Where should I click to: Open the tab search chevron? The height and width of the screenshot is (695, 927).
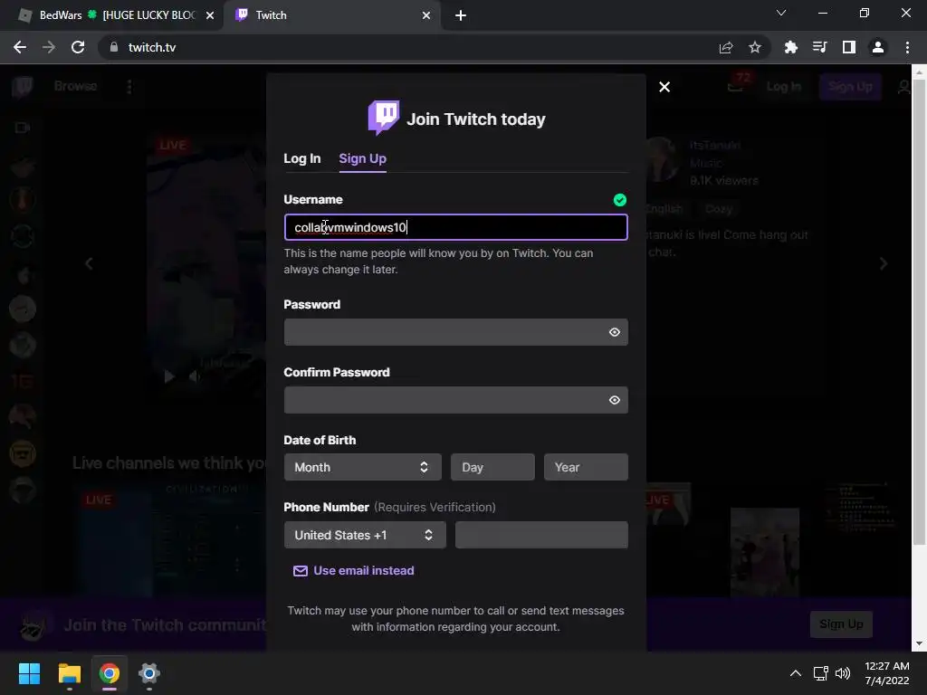(x=781, y=13)
